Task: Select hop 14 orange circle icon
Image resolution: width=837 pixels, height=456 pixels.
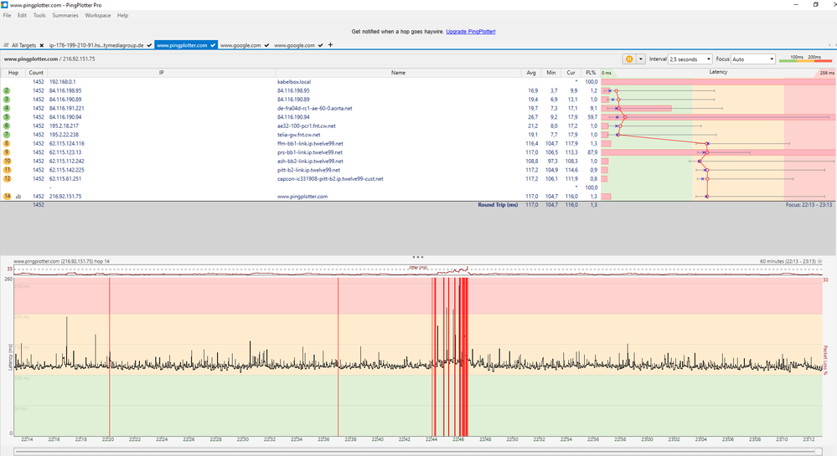Action: (x=7, y=197)
